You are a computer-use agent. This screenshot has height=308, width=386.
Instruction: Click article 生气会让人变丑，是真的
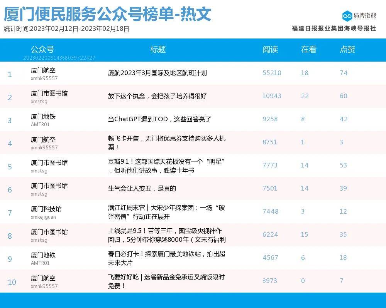(x=142, y=188)
